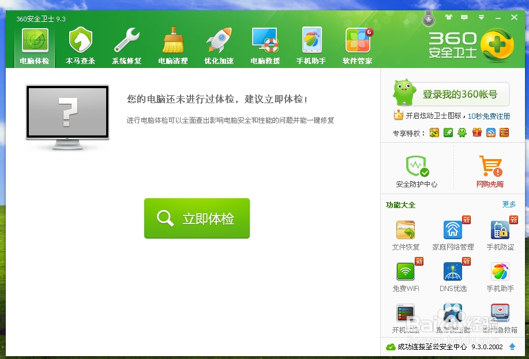
Task: Click 更多 link in 功能大全
Action: point(509,204)
